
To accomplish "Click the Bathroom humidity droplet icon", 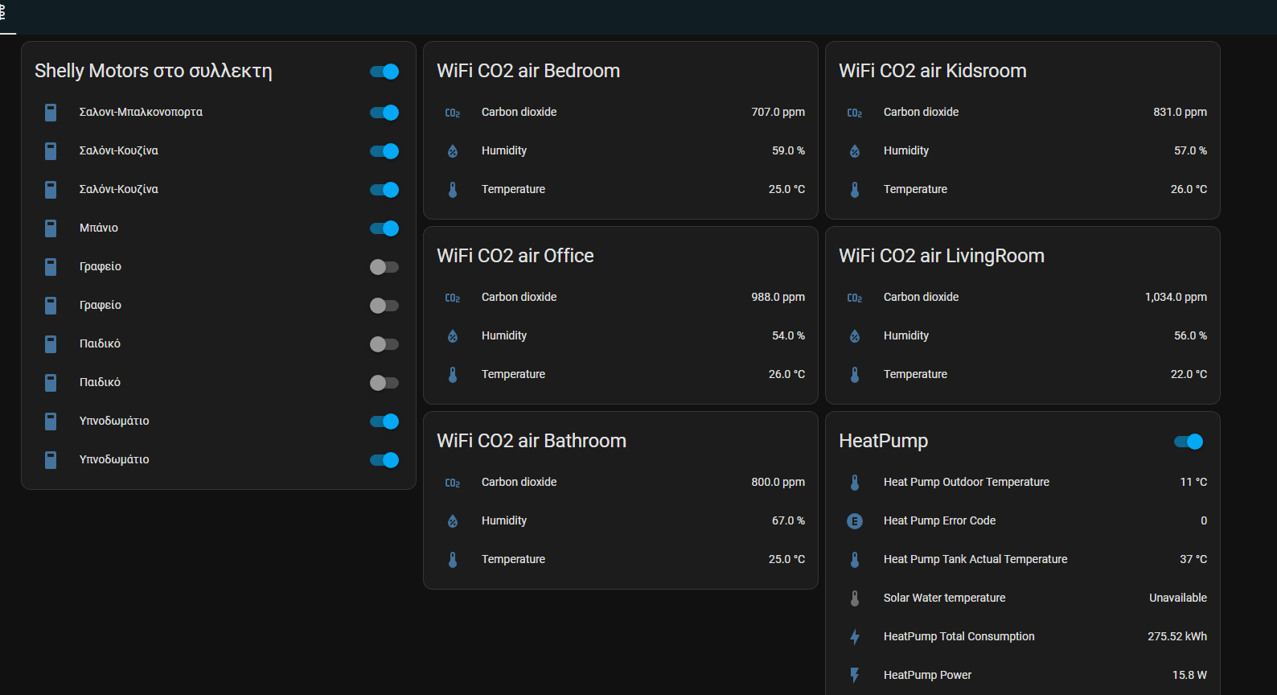I will 453,521.
